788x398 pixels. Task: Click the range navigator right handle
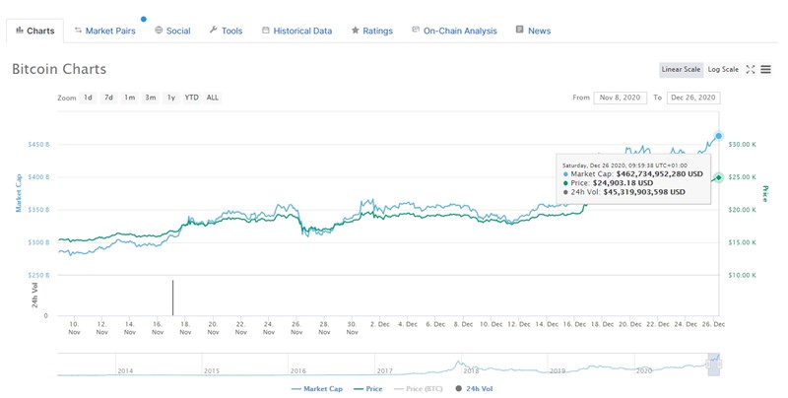(715, 365)
